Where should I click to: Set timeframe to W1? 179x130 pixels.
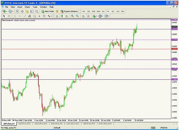(118, 11)
